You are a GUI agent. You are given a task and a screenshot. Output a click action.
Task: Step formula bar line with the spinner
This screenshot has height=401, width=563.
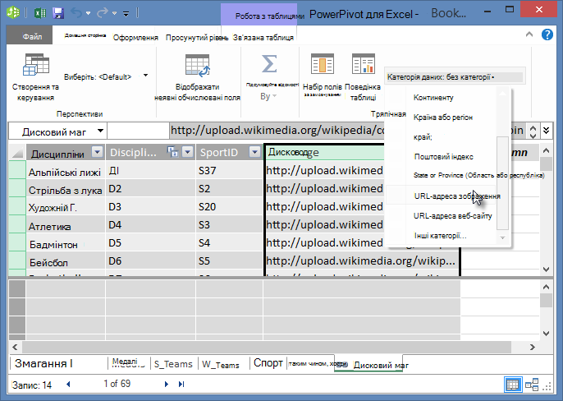533,131
